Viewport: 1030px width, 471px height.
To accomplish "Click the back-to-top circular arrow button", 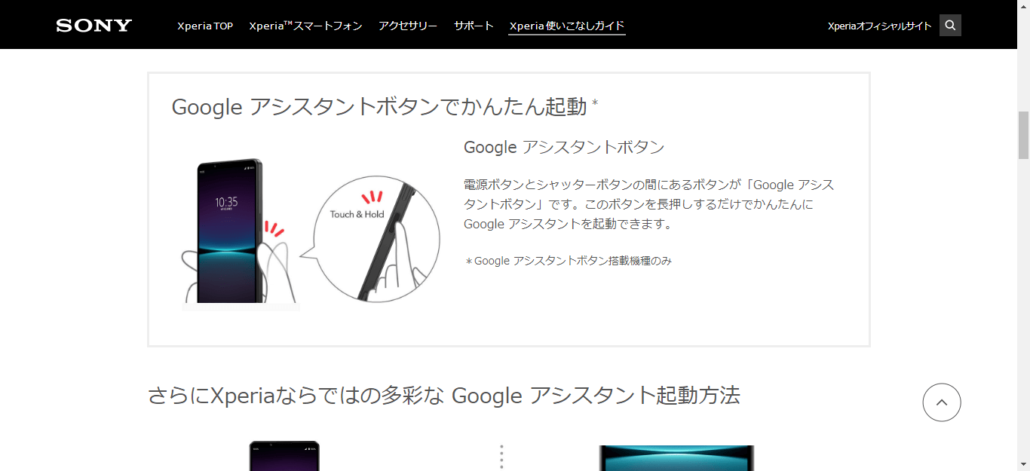I will click(x=942, y=402).
